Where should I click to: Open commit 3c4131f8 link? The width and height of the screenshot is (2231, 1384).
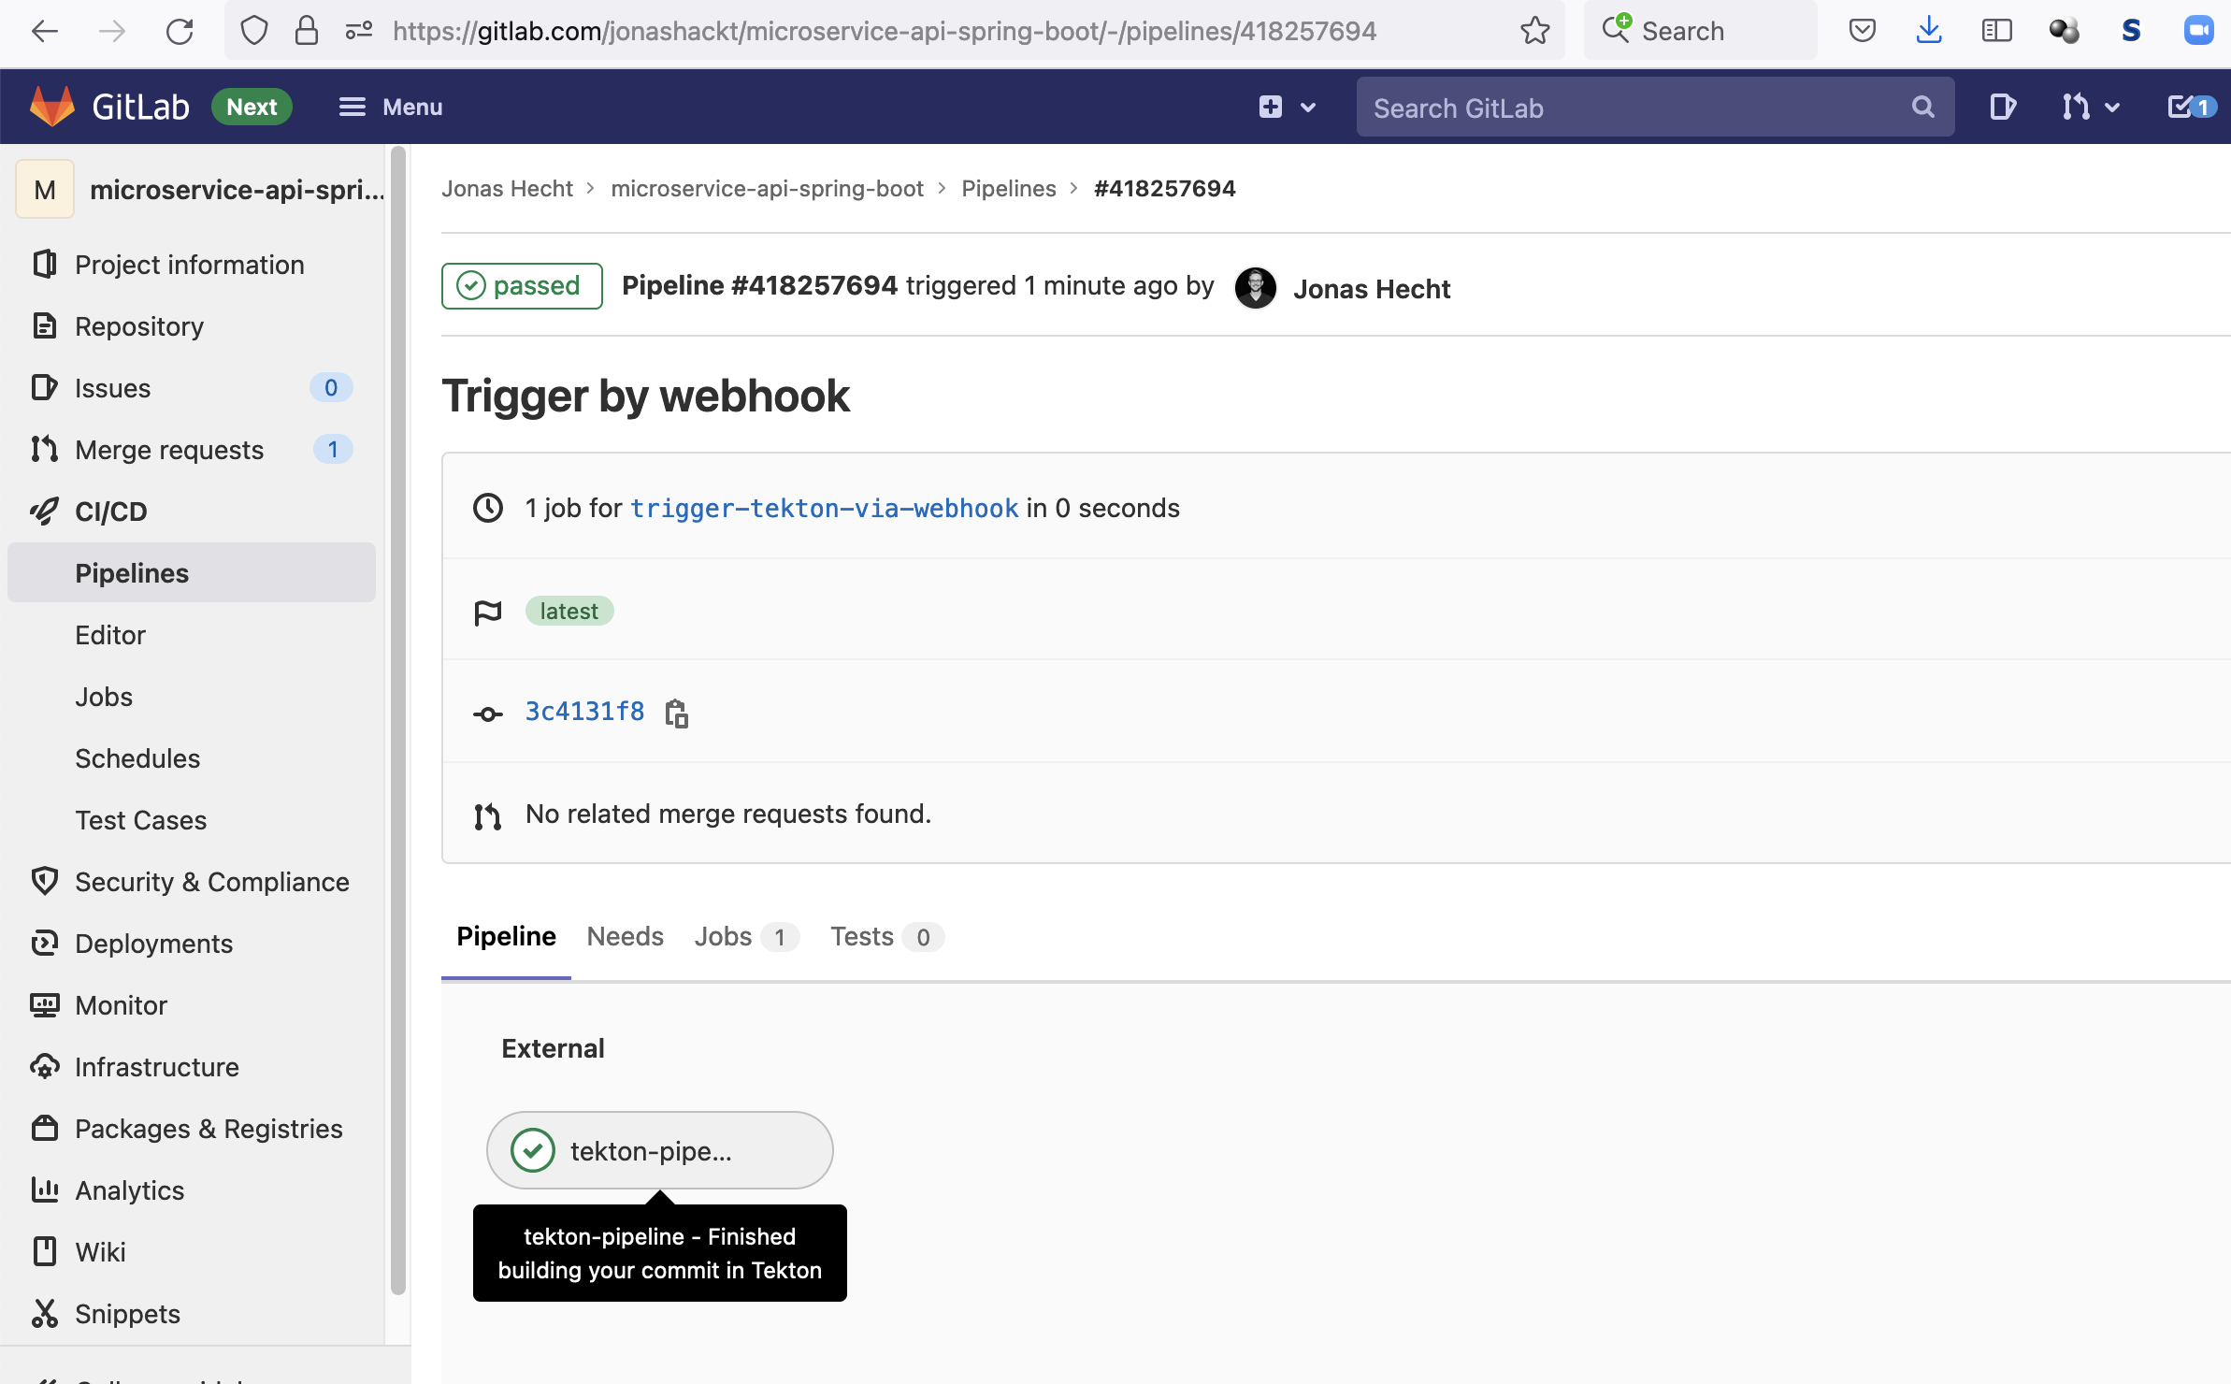click(584, 712)
